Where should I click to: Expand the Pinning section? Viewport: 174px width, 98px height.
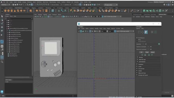pyautogui.click(x=141, y=57)
